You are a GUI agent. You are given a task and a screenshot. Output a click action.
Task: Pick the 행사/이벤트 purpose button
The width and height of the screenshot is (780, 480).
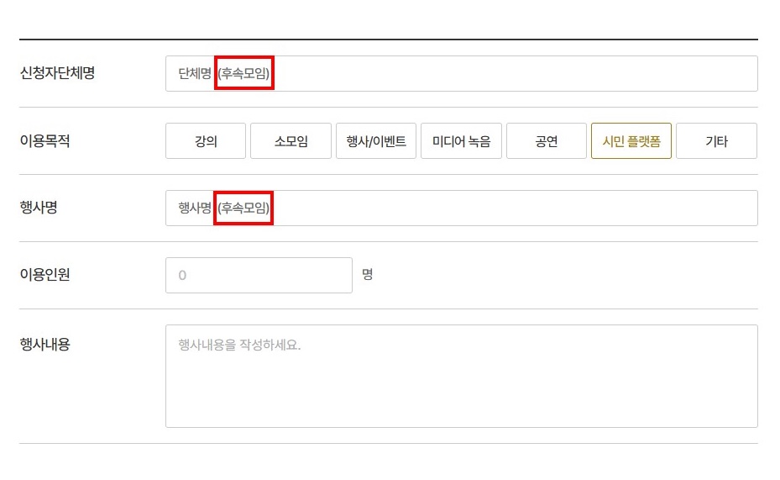(376, 141)
